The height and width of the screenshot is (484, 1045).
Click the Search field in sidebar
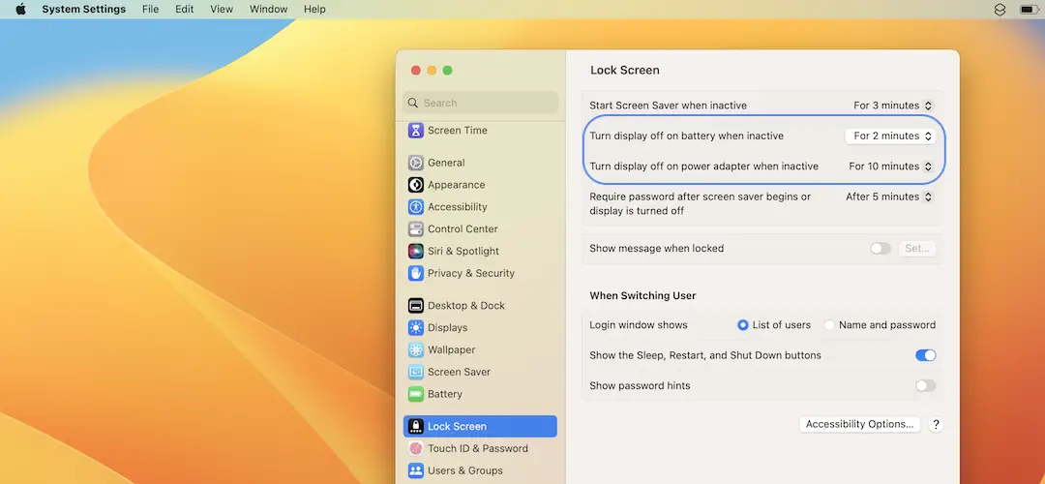point(481,103)
